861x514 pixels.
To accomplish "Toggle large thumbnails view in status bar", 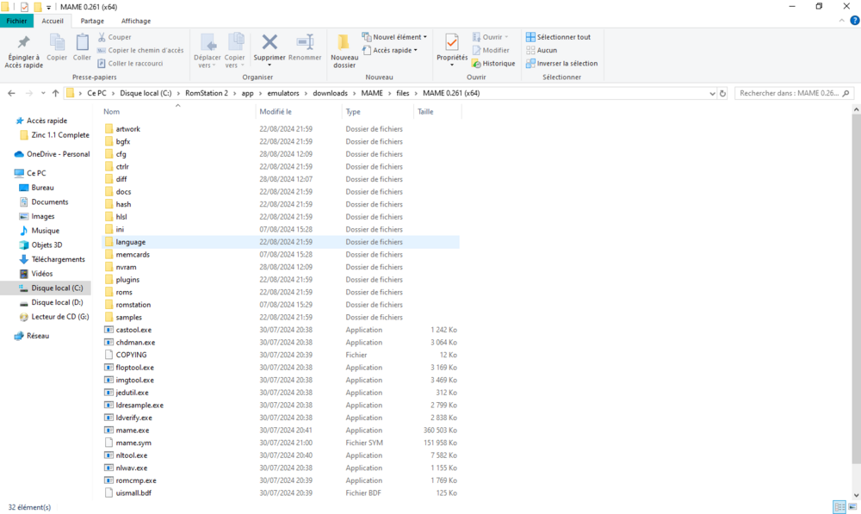I will click(x=852, y=507).
